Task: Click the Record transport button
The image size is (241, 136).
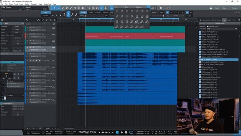Action: coord(126,132)
